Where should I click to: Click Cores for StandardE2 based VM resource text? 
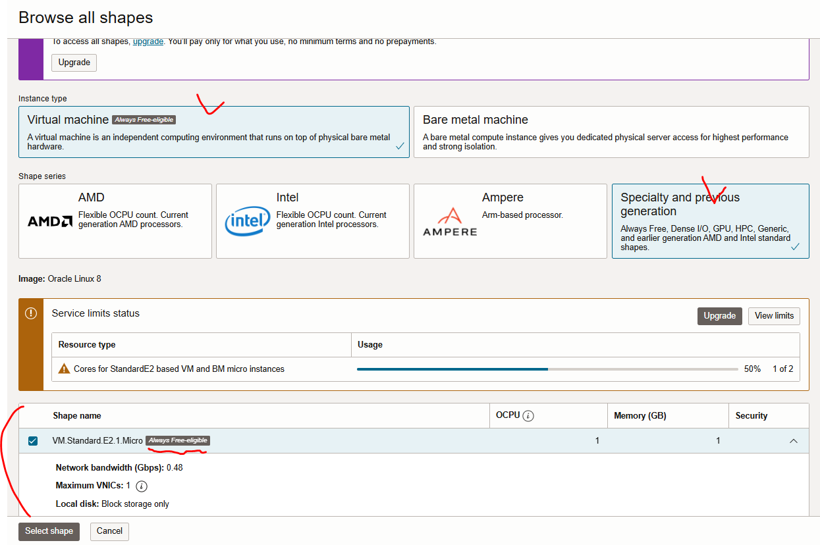tap(179, 369)
